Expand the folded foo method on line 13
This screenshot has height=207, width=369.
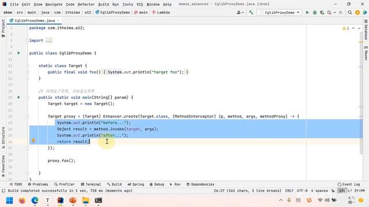(28, 72)
